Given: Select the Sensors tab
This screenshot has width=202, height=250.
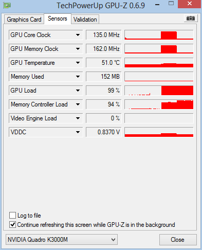Looking at the screenshot, I should tap(58, 19).
